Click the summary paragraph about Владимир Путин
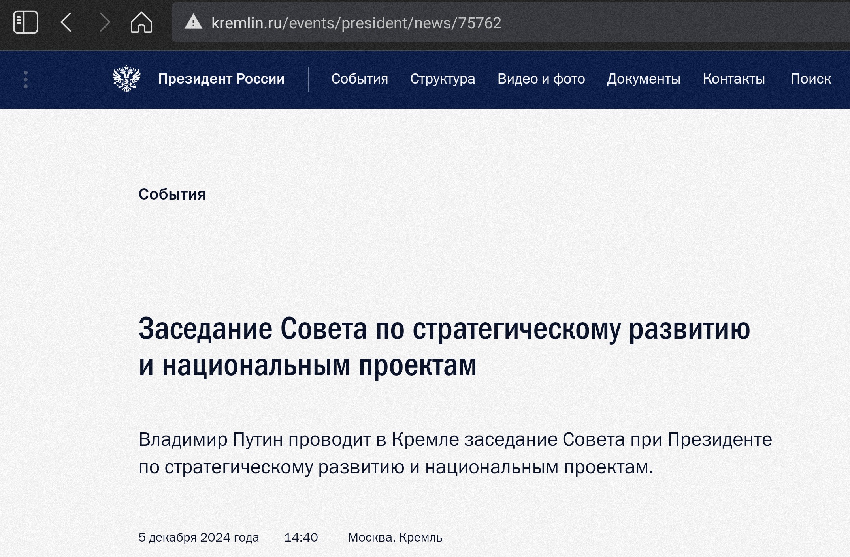Viewport: 850px width, 557px height. pos(455,453)
